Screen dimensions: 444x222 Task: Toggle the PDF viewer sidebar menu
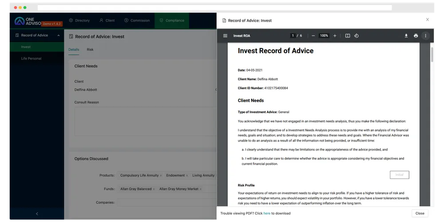[225, 36]
